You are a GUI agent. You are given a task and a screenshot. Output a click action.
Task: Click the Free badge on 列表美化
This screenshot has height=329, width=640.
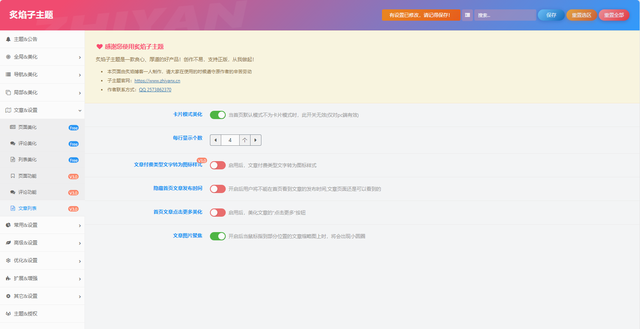(x=74, y=160)
